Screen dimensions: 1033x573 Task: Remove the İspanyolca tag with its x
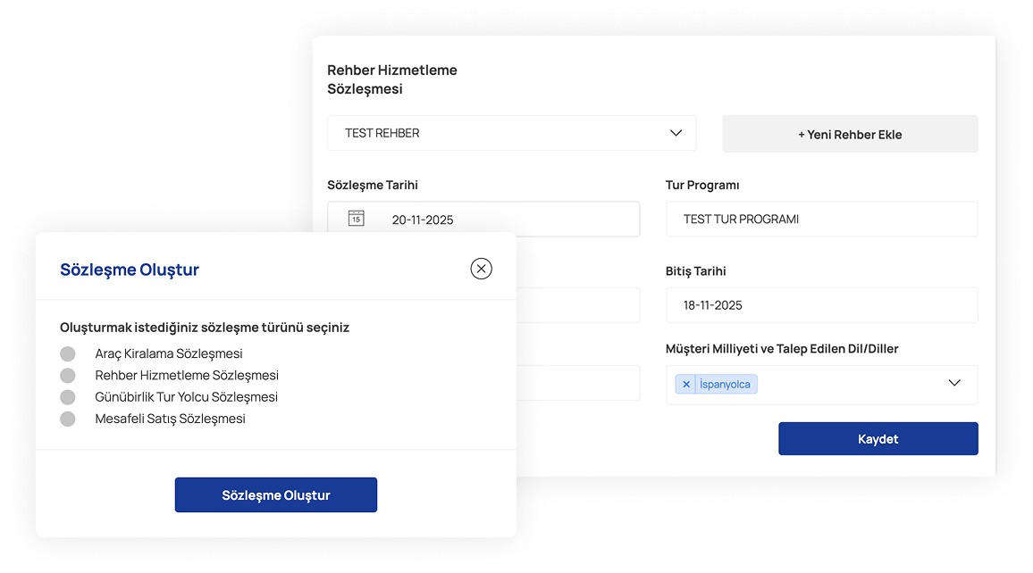686,385
